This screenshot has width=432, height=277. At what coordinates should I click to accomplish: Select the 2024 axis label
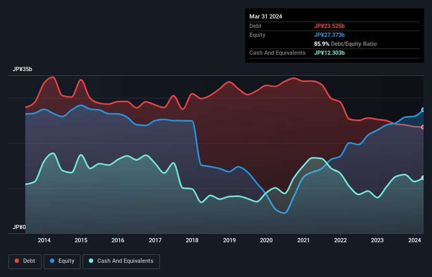coord(415,240)
